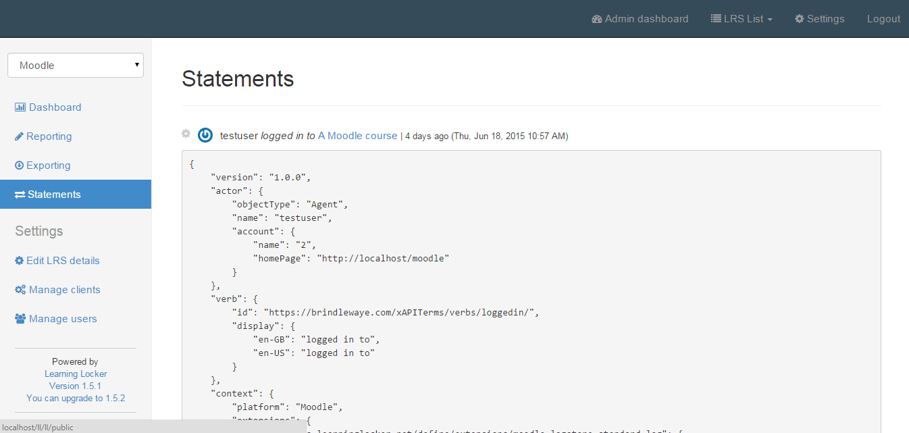This screenshot has height=433, width=909.
Task: Click the homePage http://localhost/moodle value
Action: (383, 258)
